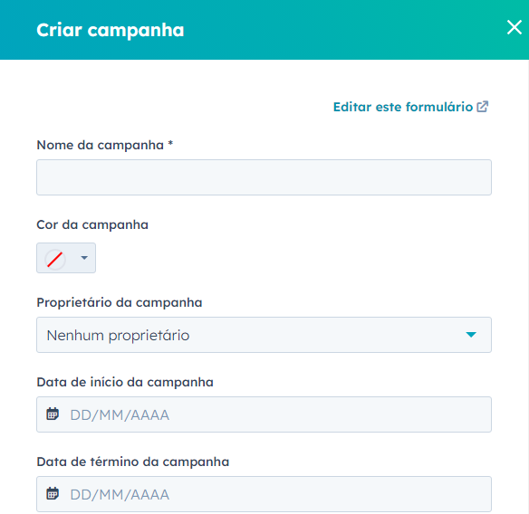Image resolution: width=529 pixels, height=514 pixels.
Task: Select the no-color red slash swatch
Action: (54, 259)
